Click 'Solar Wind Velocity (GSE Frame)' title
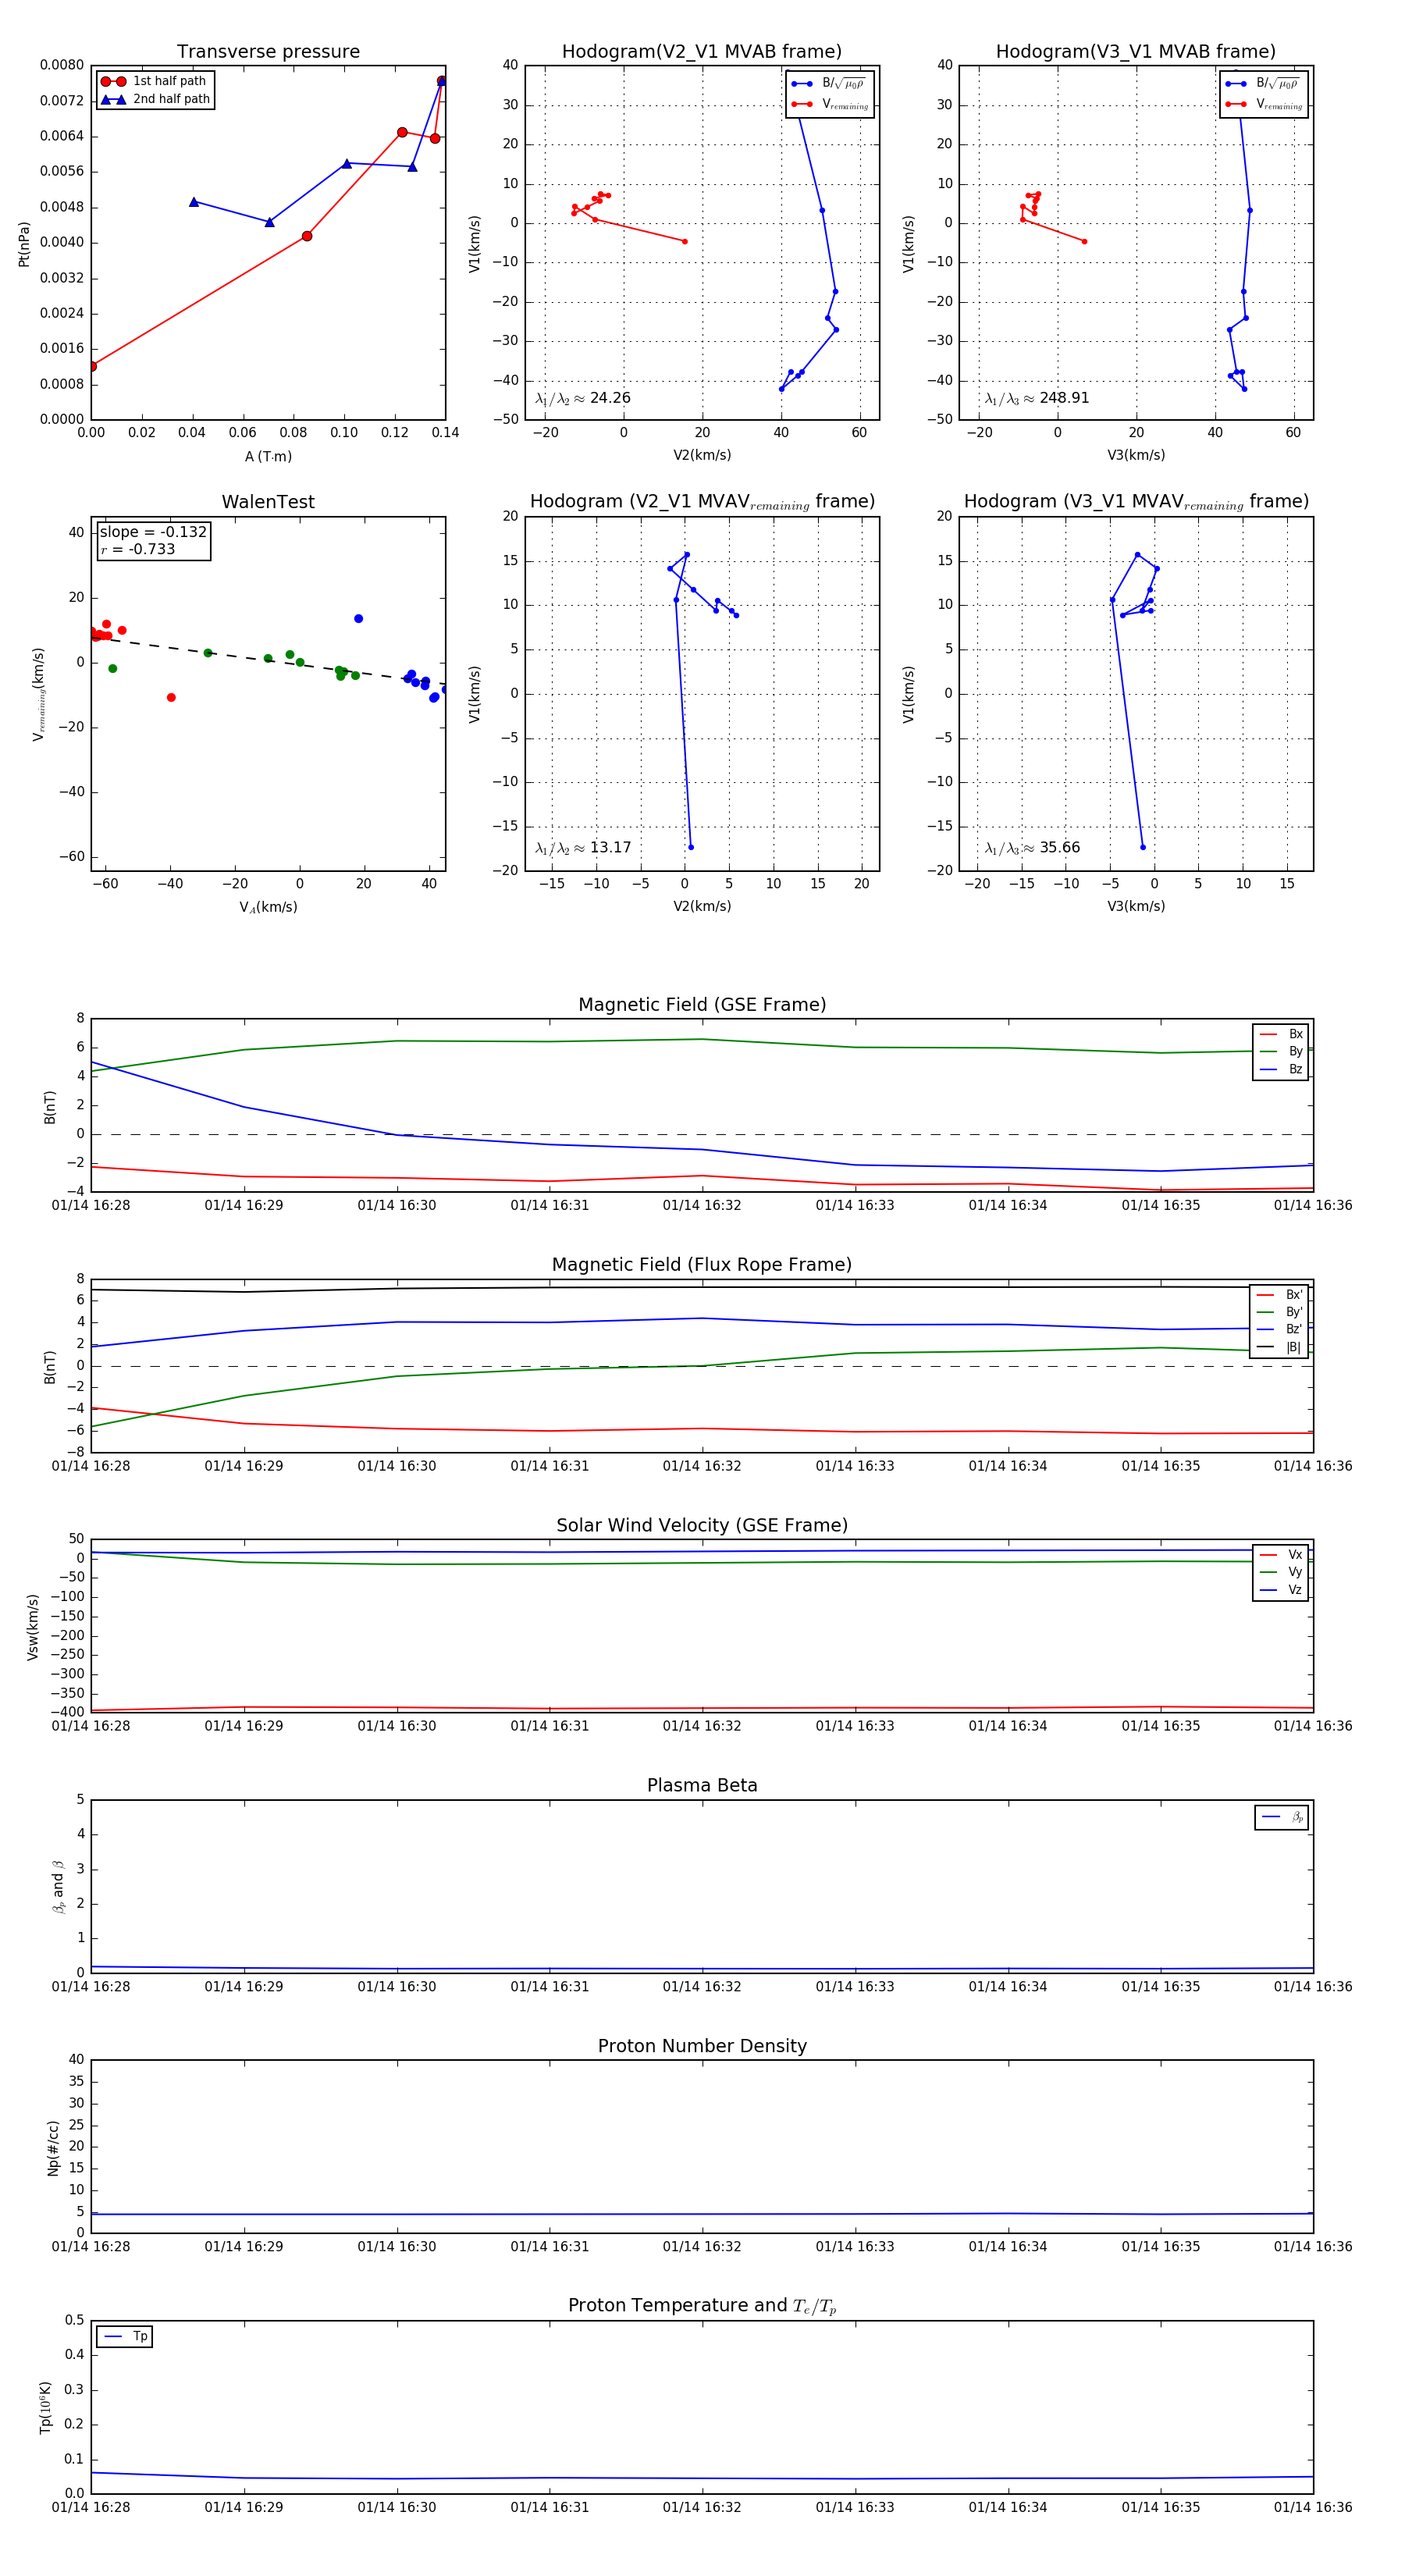The image size is (1405, 2576). point(702,1525)
